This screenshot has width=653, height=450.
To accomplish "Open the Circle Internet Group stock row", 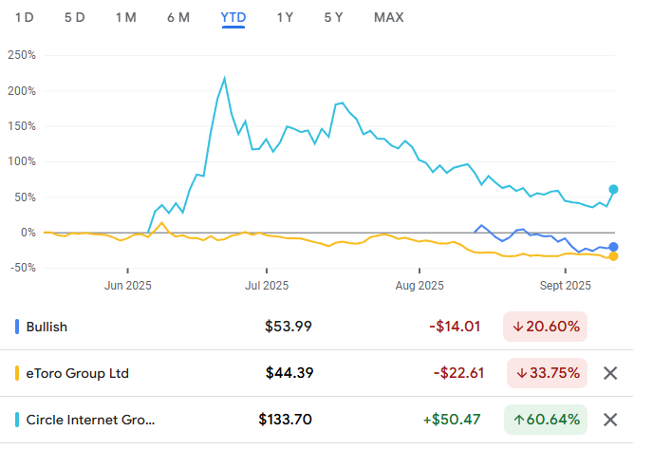I will point(316,420).
